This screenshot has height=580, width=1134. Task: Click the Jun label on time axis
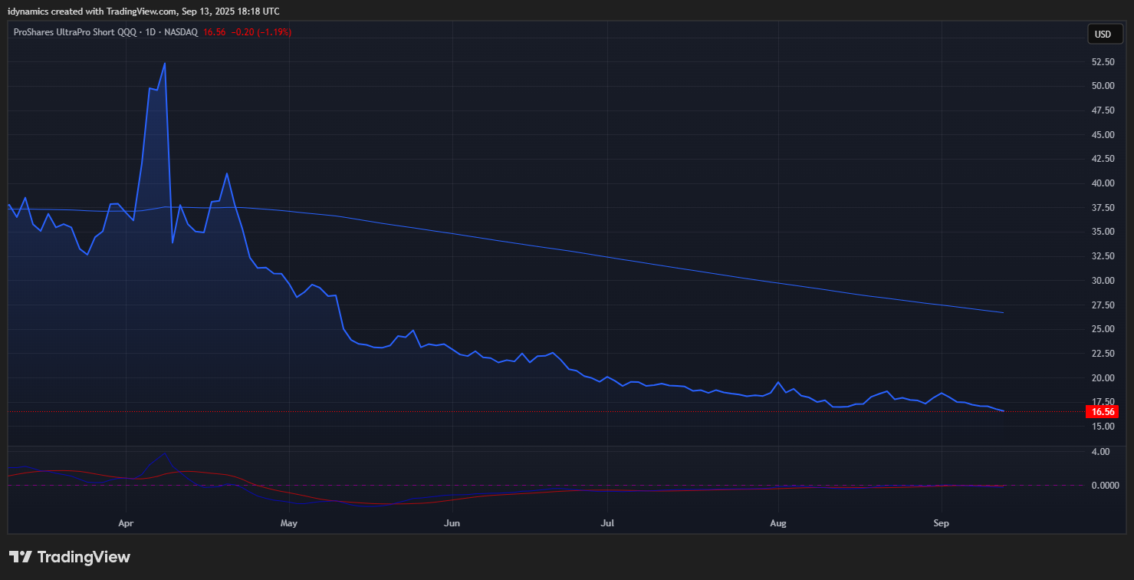(x=452, y=523)
